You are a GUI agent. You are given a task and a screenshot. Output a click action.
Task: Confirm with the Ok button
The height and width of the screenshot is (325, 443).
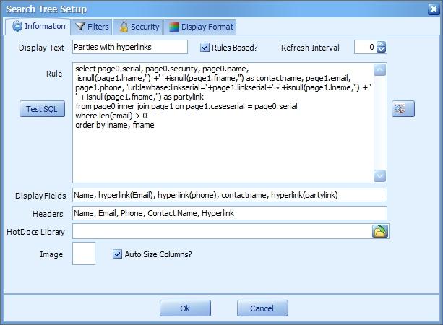click(185, 308)
